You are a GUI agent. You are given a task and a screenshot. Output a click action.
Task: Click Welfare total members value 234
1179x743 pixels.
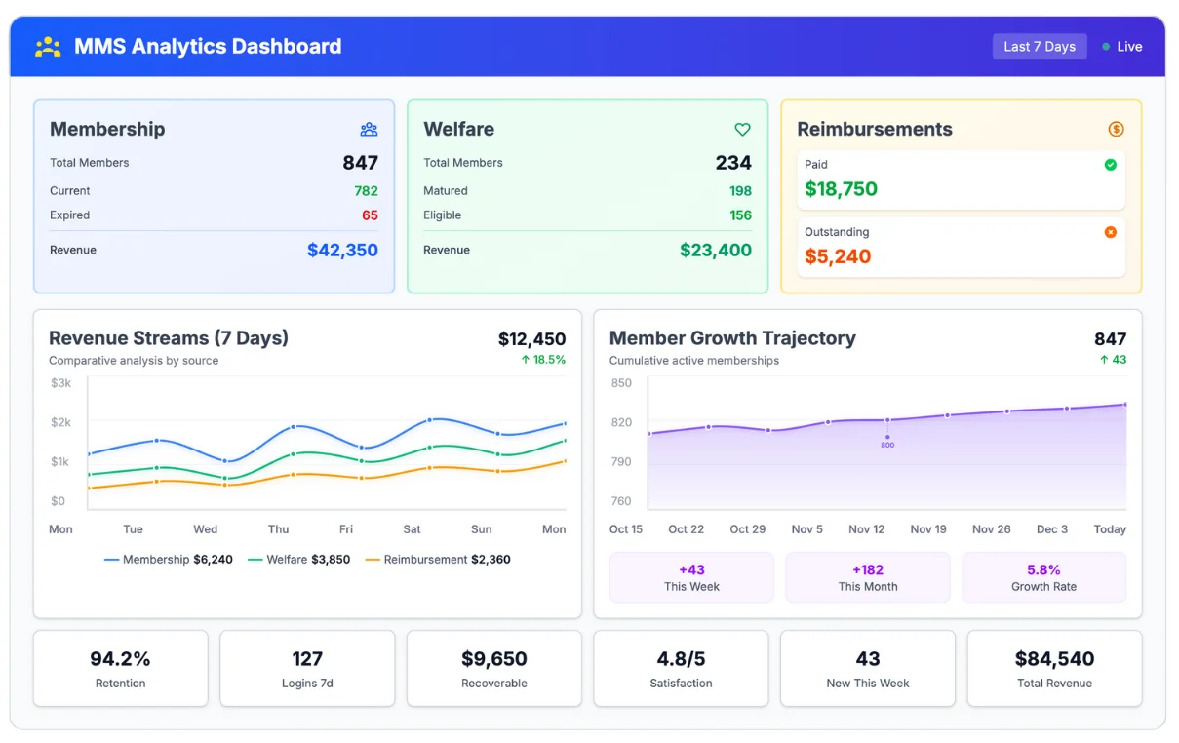pyautogui.click(x=733, y=163)
